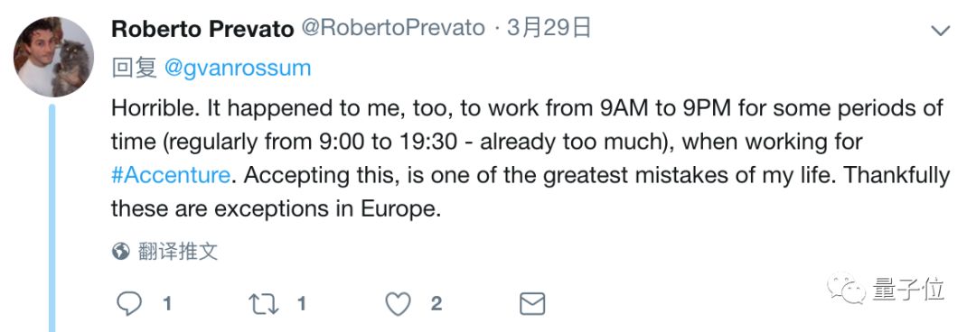The height and width of the screenshot is (332, 976).
Task: Click the 量子位 watermark text
Action: (909, 289)
